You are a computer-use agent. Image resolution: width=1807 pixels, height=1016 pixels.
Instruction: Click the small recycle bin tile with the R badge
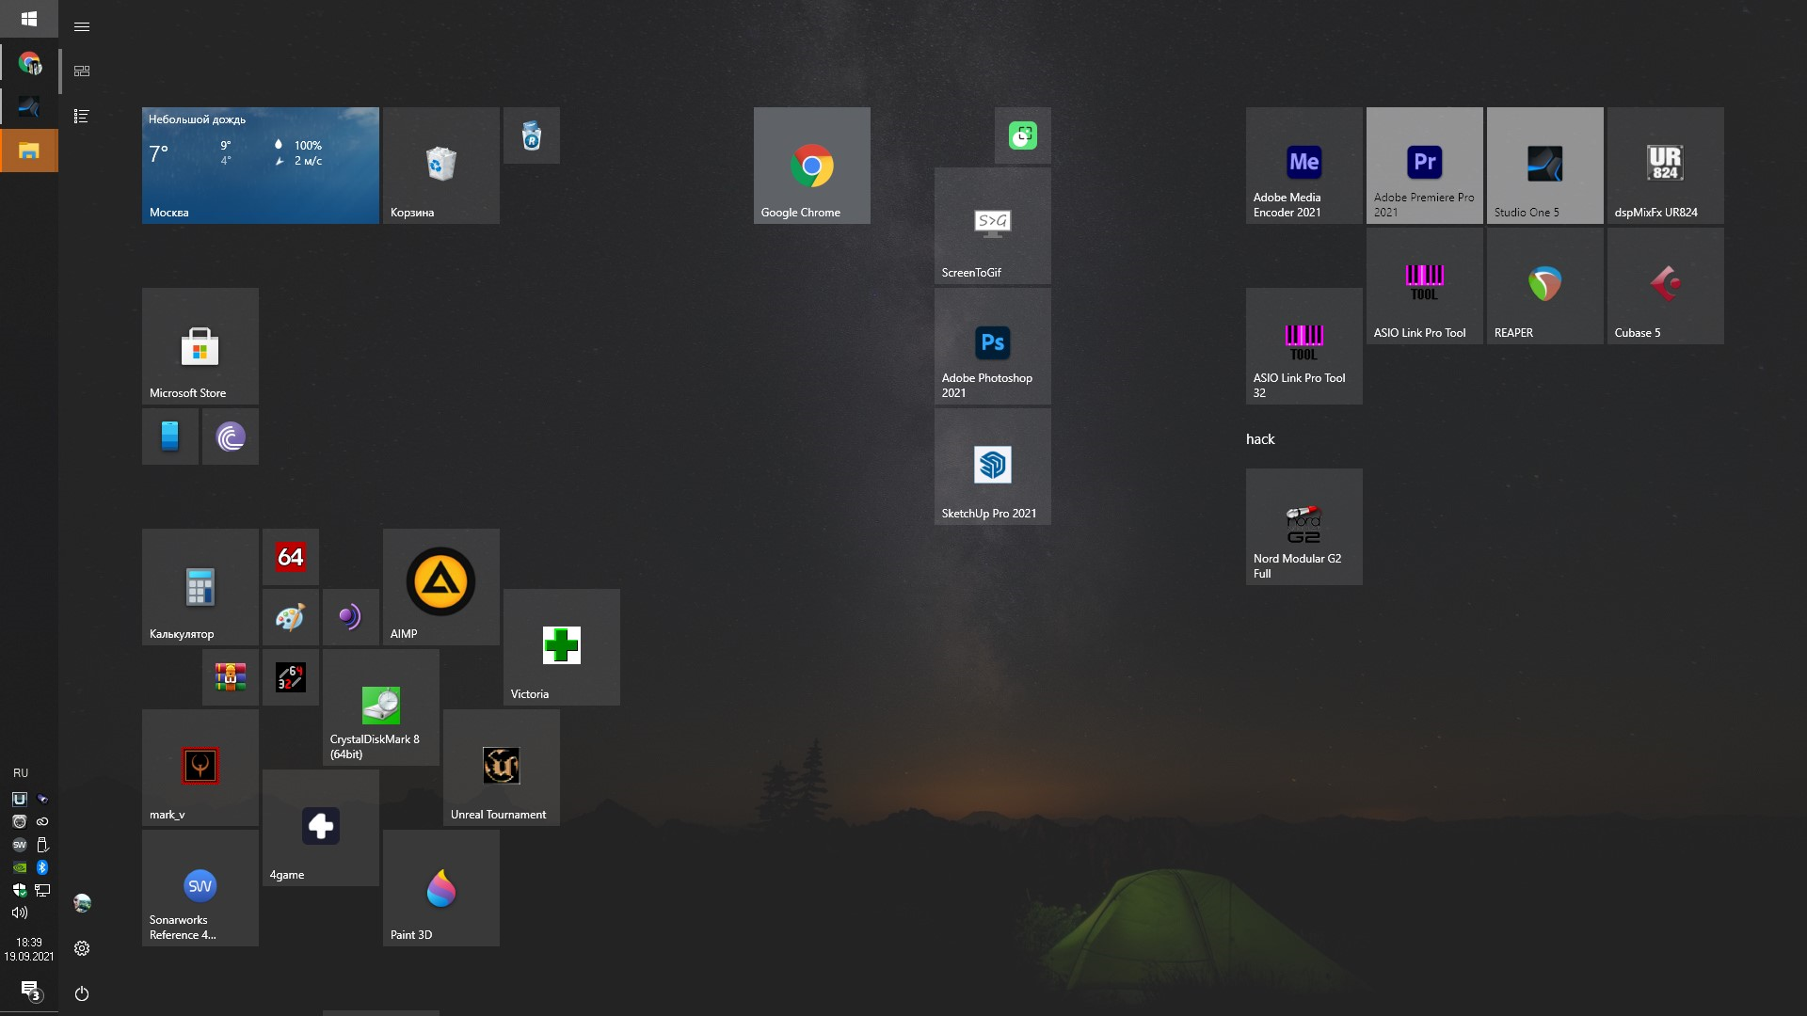(531, 135)
